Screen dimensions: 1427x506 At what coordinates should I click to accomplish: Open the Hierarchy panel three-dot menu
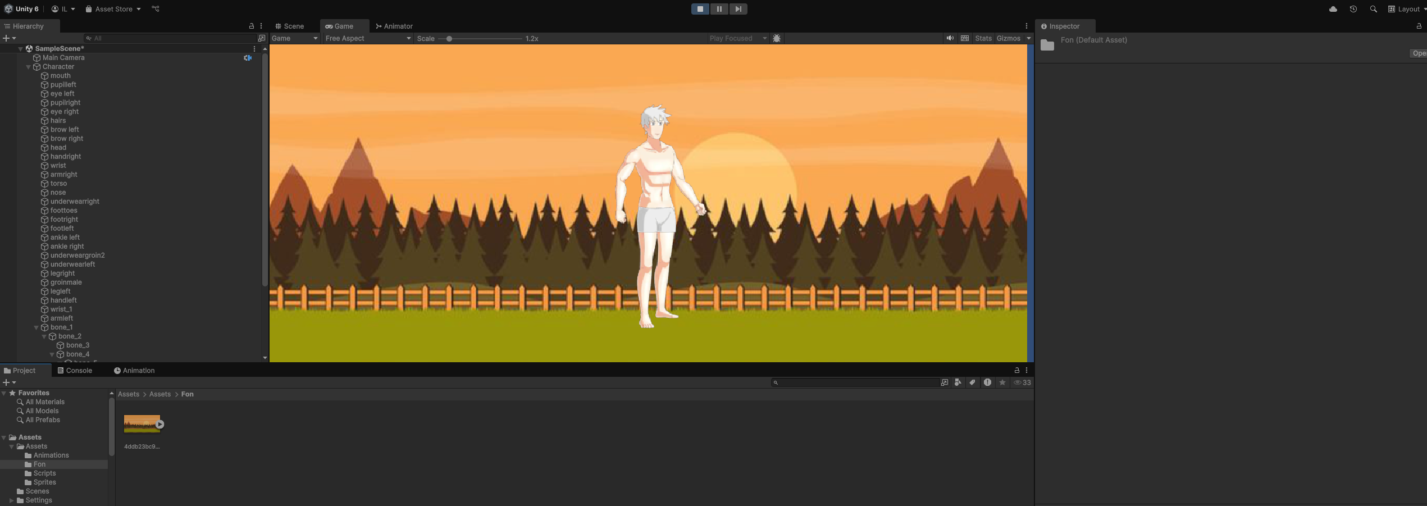261,26
